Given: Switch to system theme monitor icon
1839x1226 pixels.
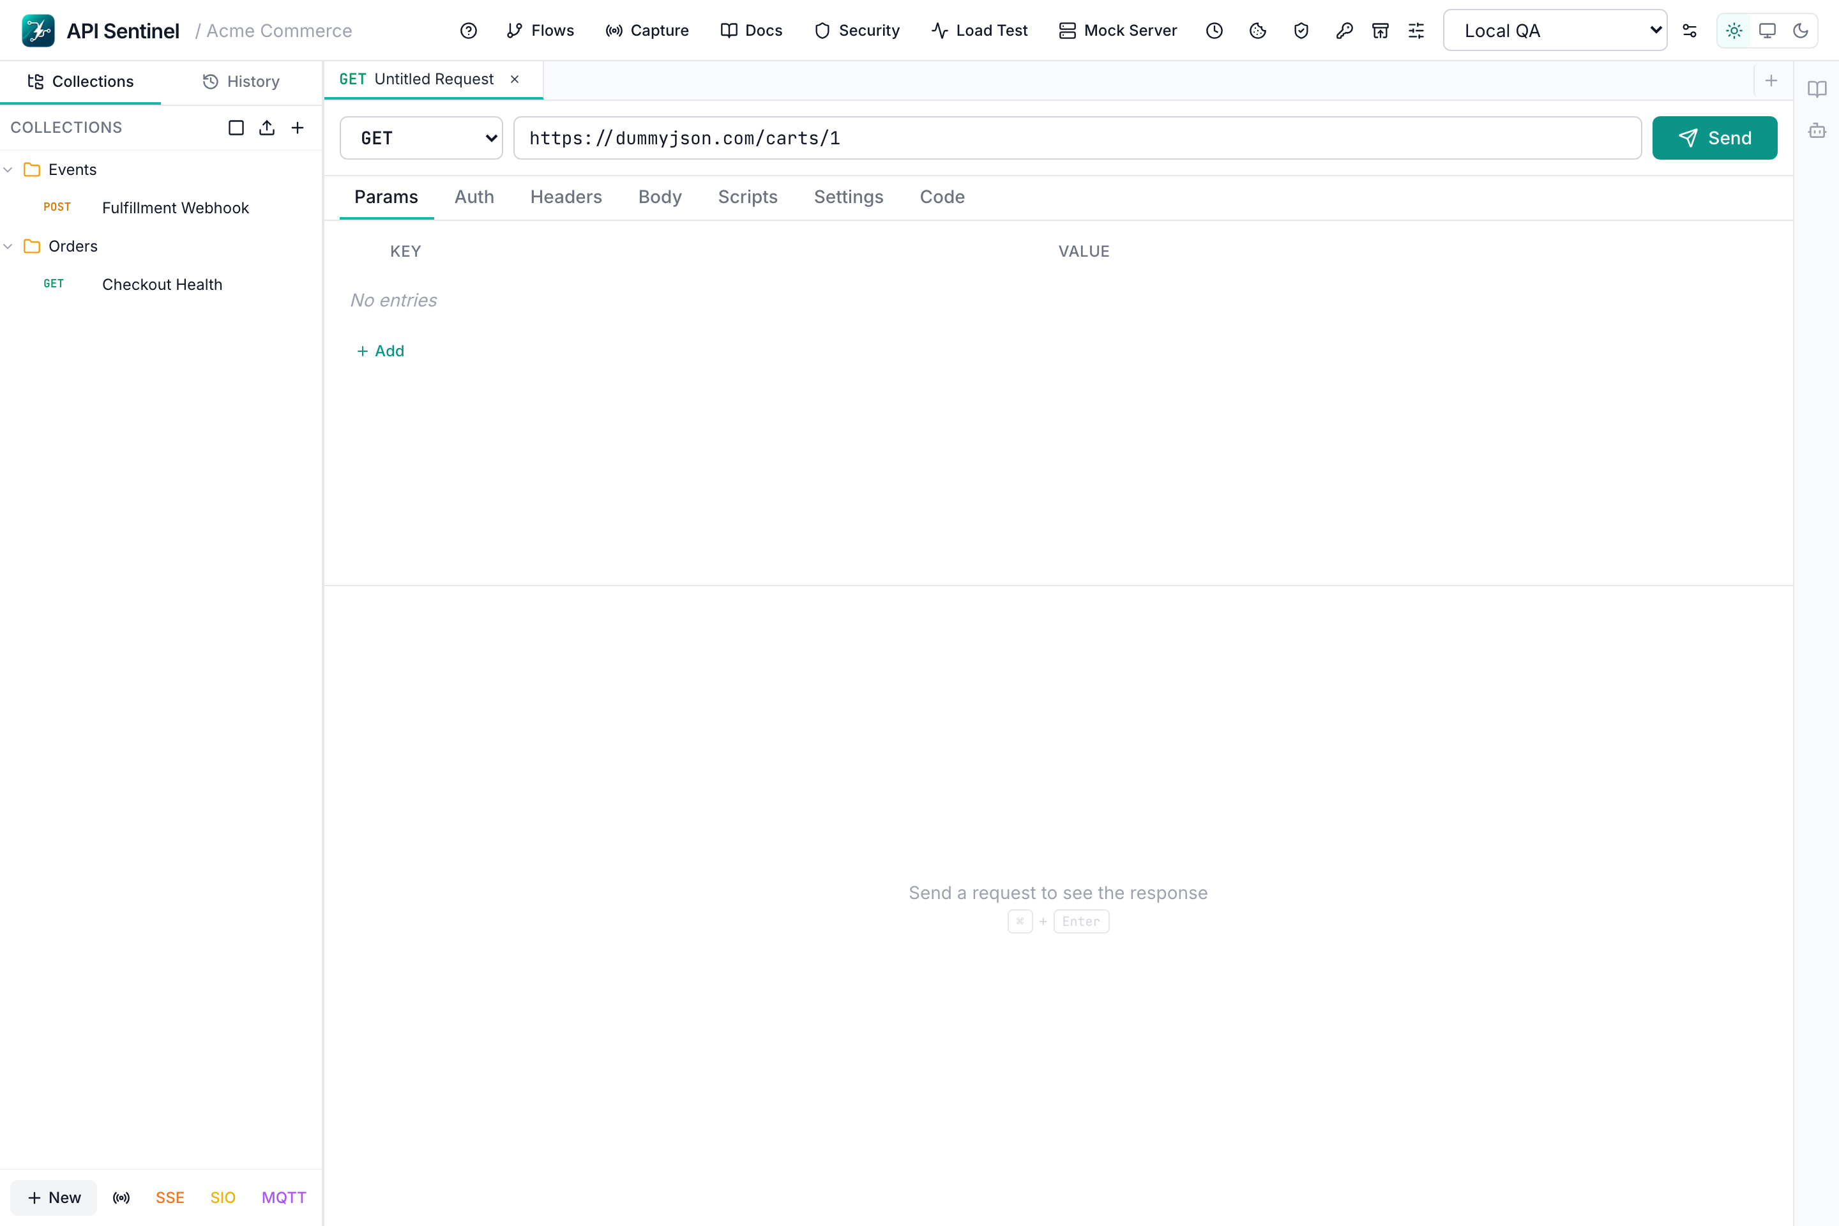Looking at the screenshot, I should click(1767, 31).
